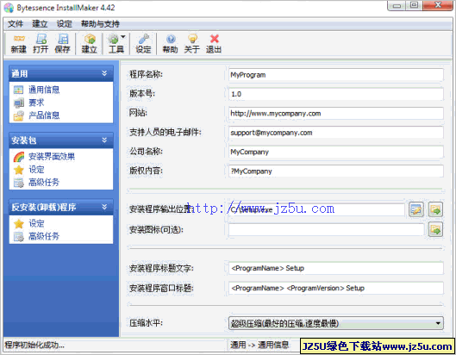The image size is (456, 355).
Task: Select 要求 in the sidebar
Action: (x=36, y=103)
